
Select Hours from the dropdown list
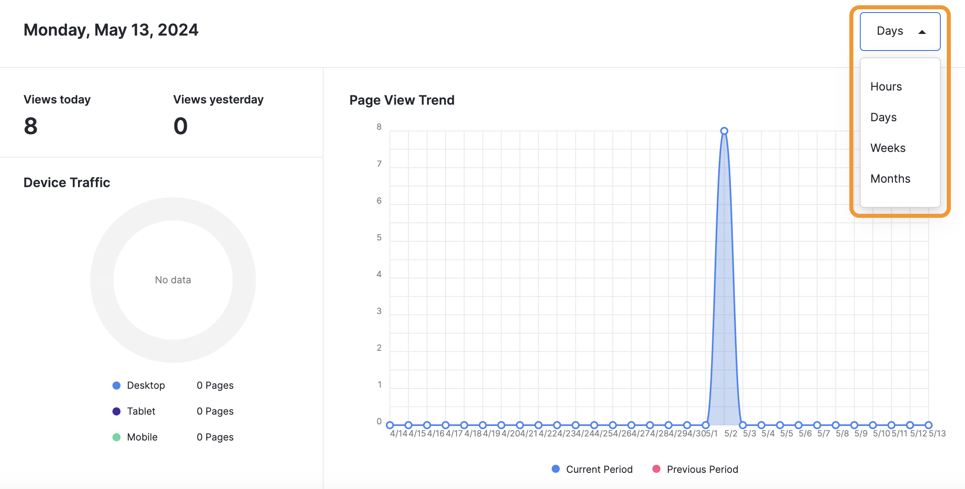point(886,86)
